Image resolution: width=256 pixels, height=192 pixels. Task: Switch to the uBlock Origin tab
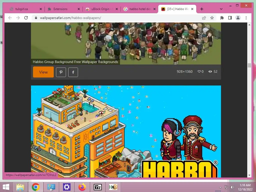pos(101,9)
